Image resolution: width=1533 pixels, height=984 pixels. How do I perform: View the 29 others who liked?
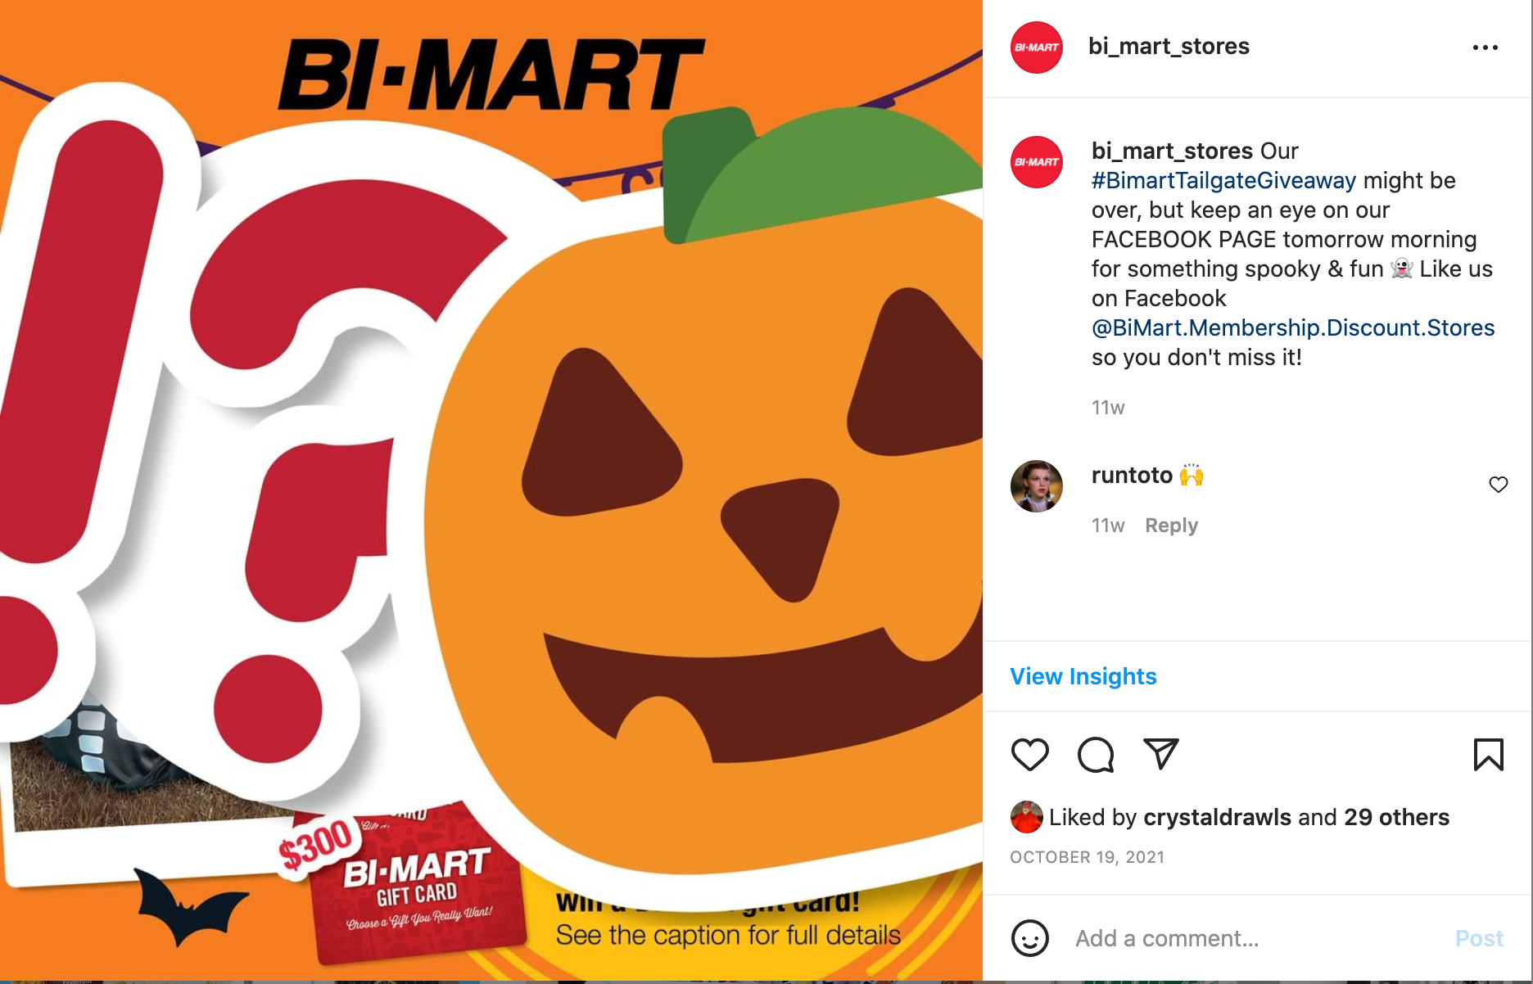point(1396,817)
